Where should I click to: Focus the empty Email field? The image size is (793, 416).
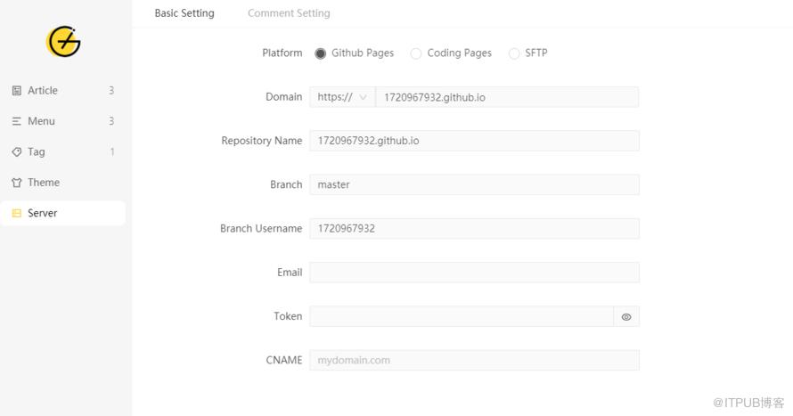click(474, 273)
